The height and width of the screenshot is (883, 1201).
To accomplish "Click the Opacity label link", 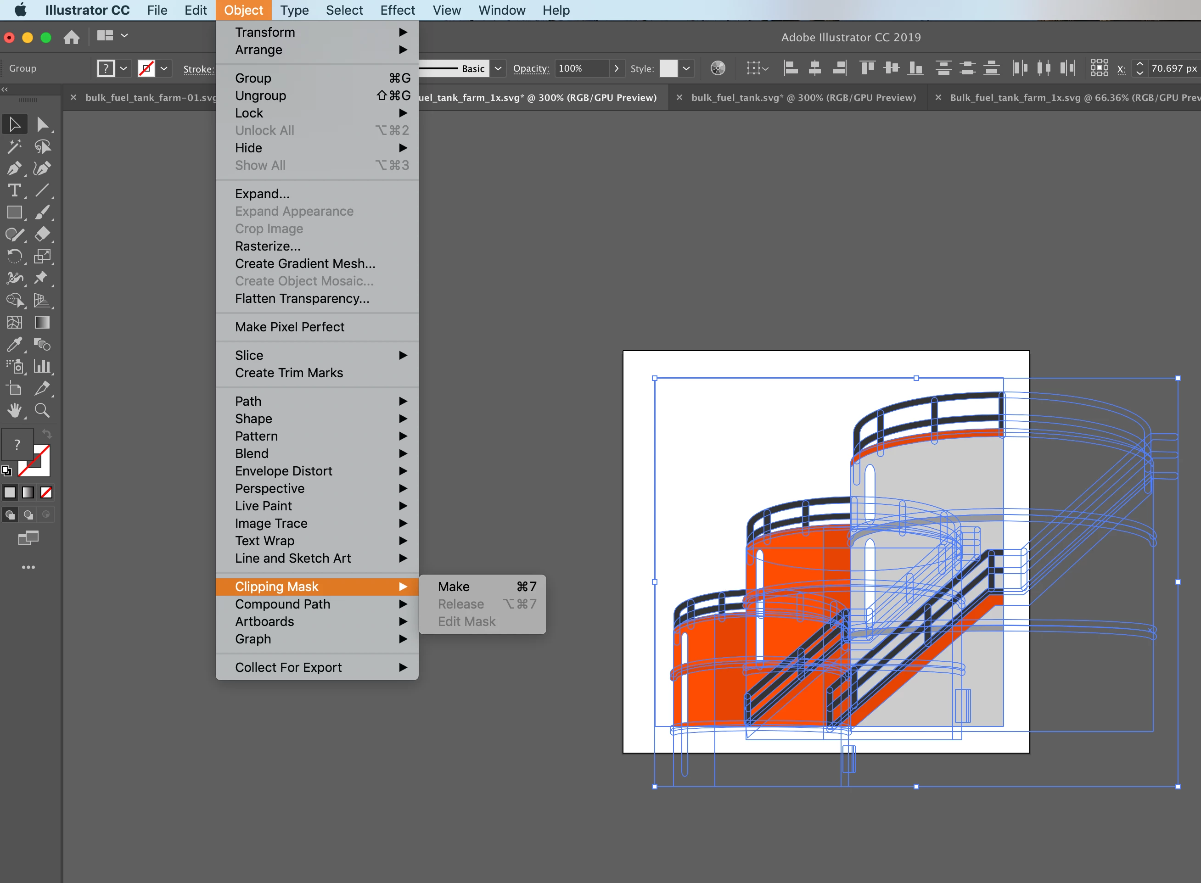I will (530, 68).
